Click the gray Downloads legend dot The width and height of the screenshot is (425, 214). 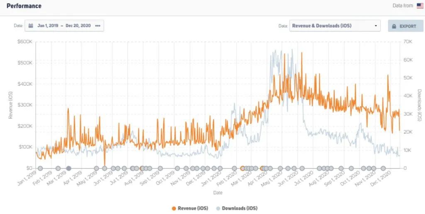point(218,208)
